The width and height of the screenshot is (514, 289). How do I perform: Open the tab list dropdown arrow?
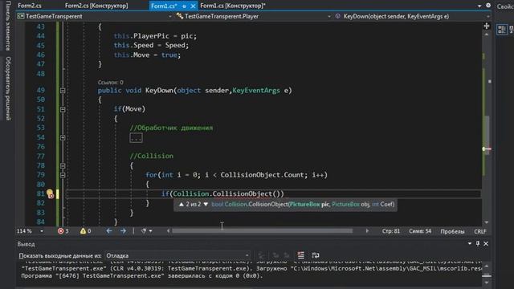tap(479, 6)
